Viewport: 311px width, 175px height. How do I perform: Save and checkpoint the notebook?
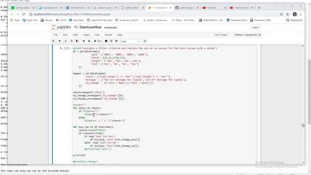[x=53, y=41]
